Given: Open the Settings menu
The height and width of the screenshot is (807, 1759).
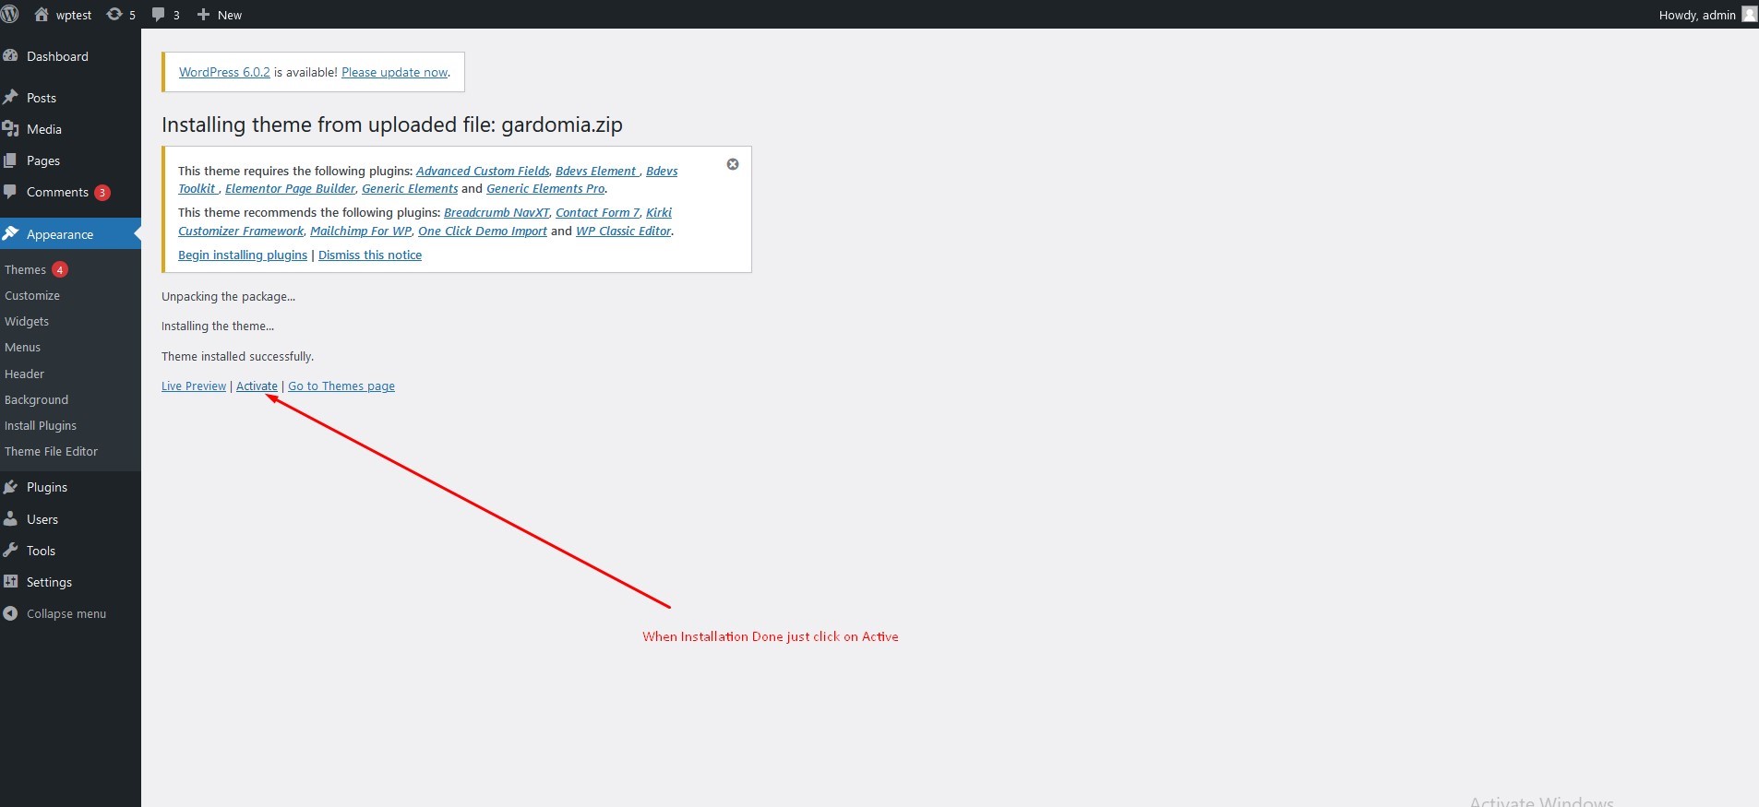Looking at the screenshot, I should pyautogui.click(x=70, y=582).
